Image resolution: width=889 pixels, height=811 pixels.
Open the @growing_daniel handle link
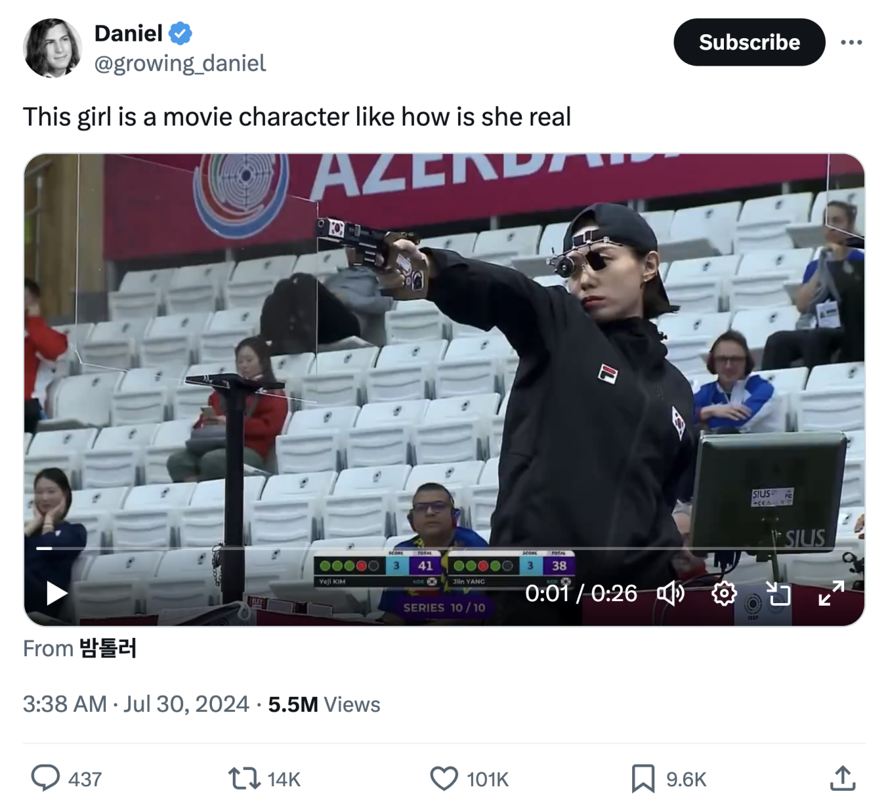(180, 63)
